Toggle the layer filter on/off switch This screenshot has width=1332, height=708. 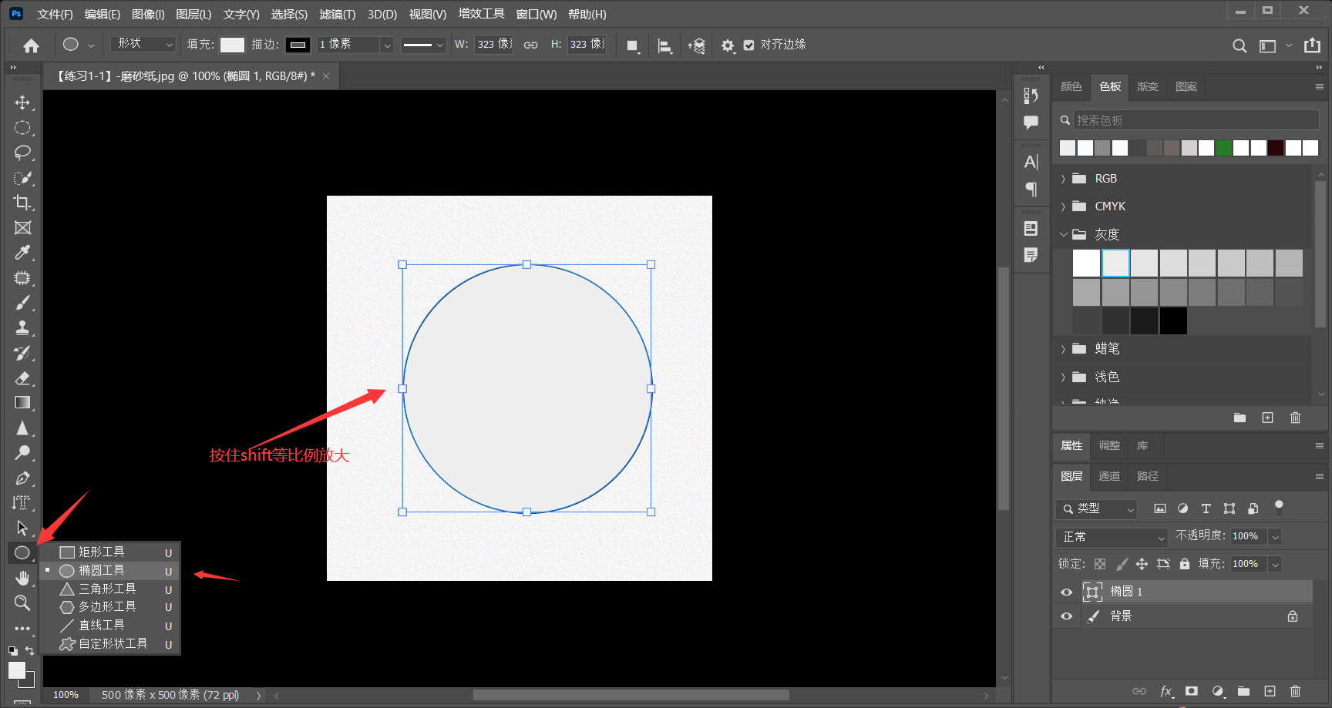click(x=1279, y=508)
